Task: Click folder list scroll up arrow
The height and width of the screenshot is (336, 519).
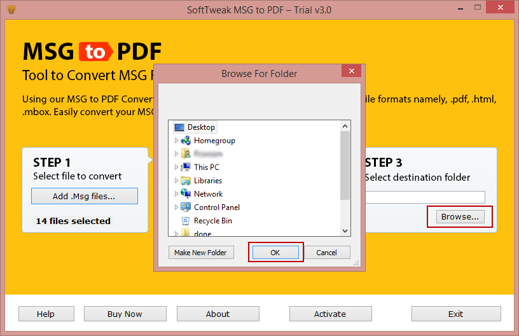Action: (345, 126)
